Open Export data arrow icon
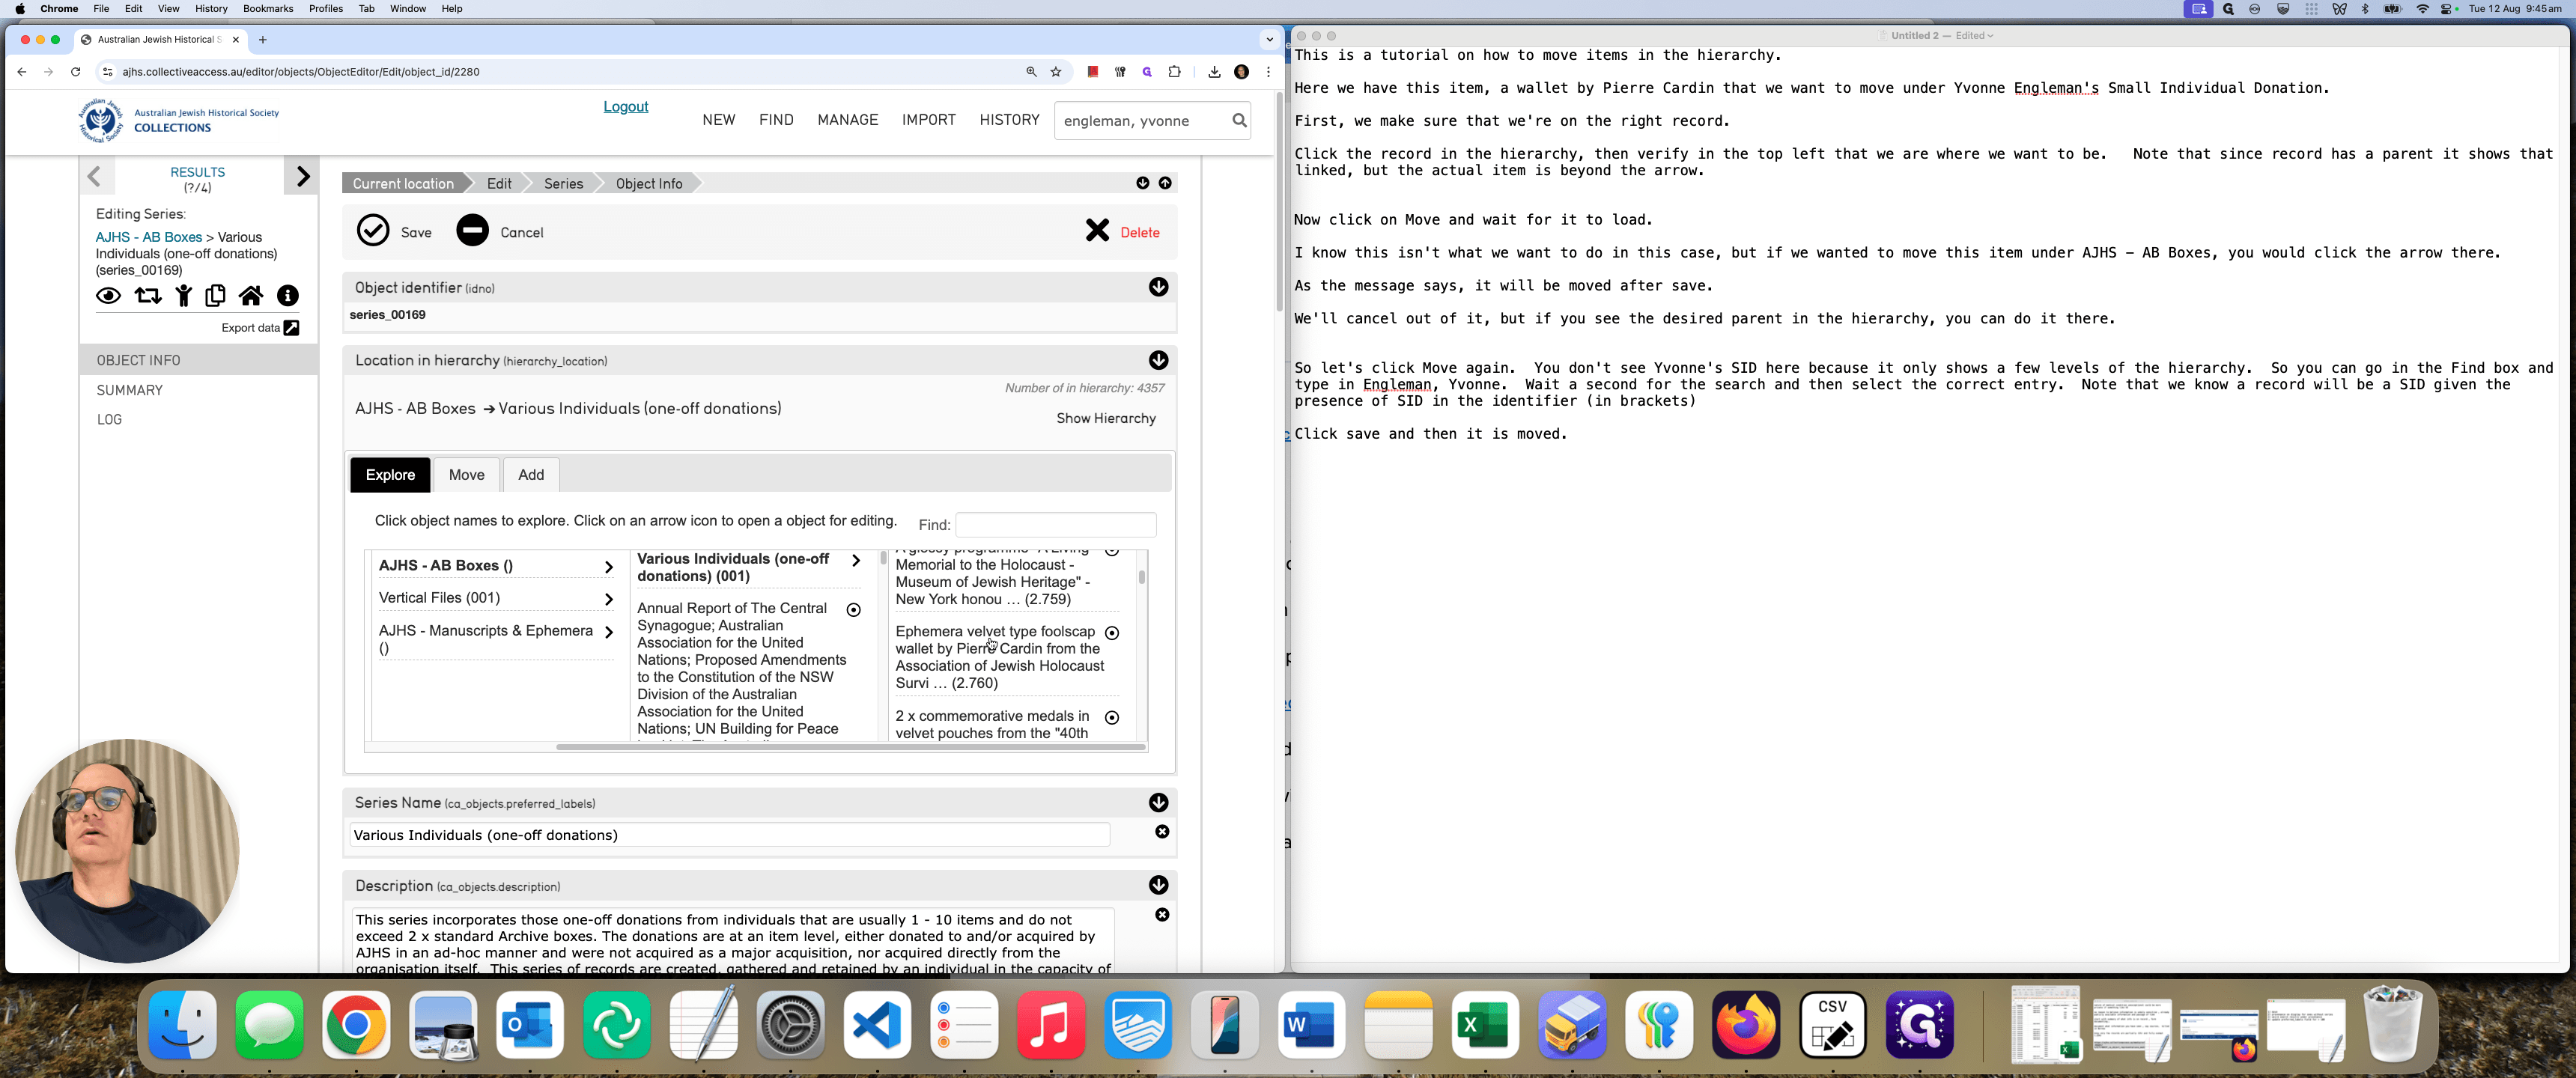The height and width of the screenshot is (1078, 2576). pyautogui.click(x=291, y=328)
